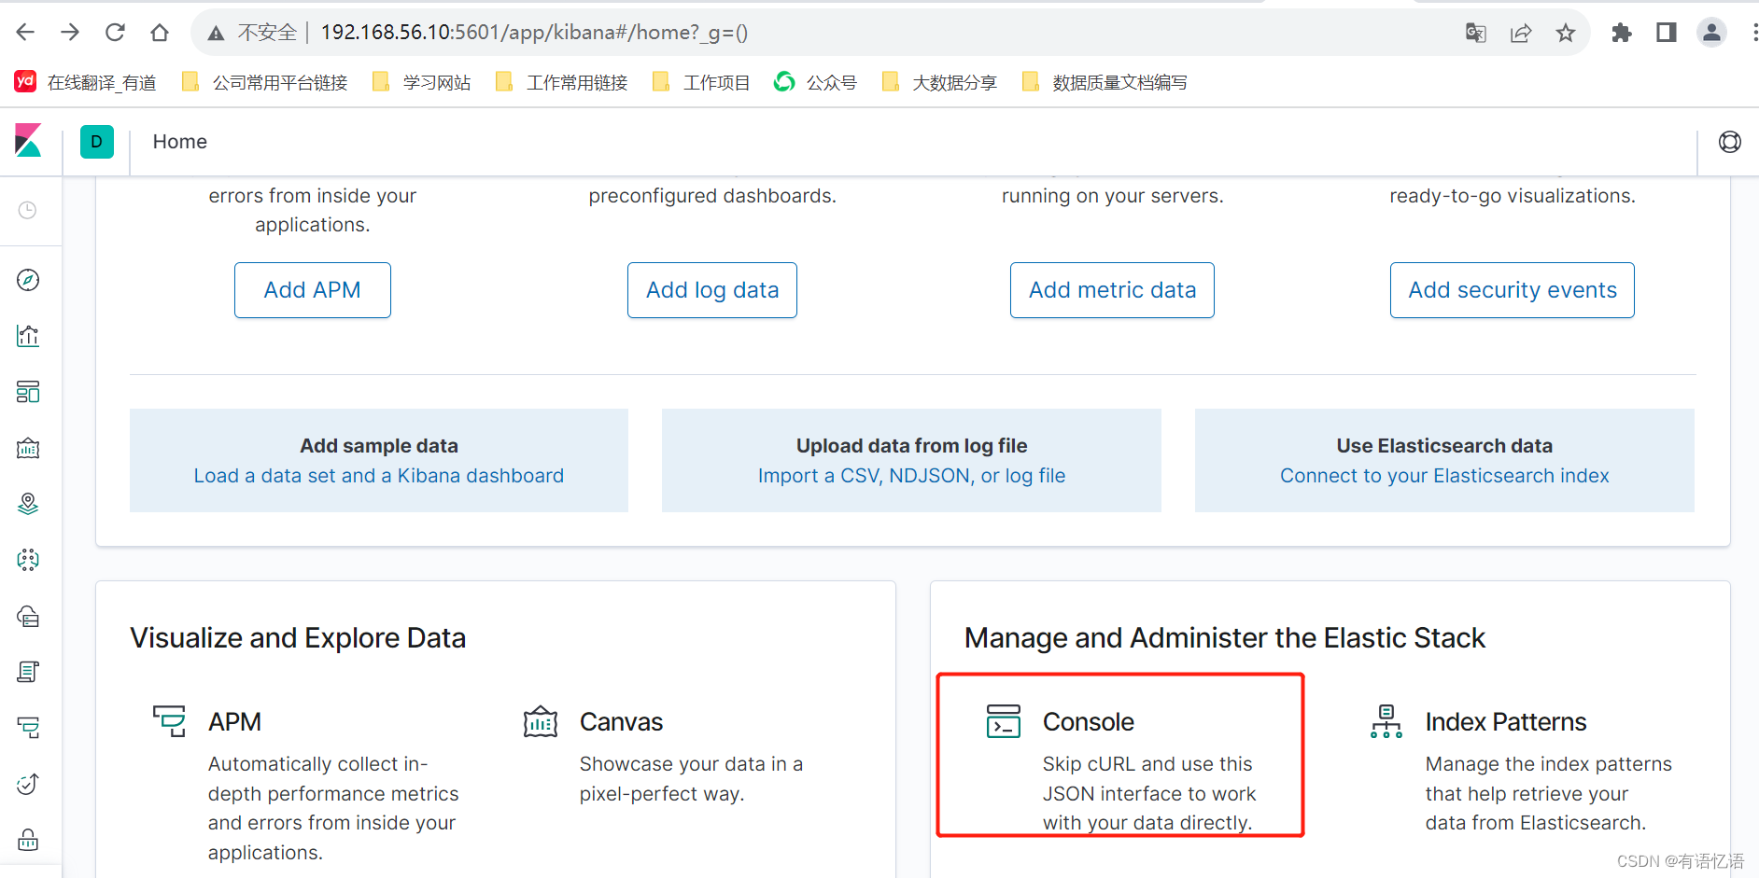Bookmark this page with star icon

coord(1566,33)
